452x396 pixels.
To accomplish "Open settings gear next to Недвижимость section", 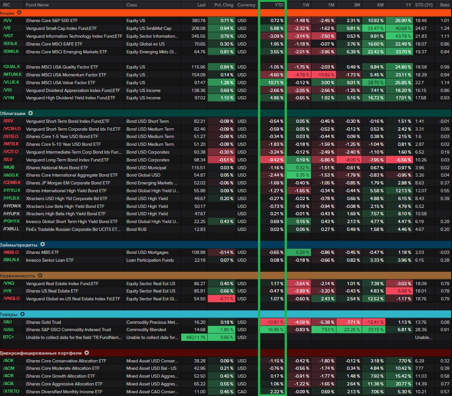I will click(40, 275).
